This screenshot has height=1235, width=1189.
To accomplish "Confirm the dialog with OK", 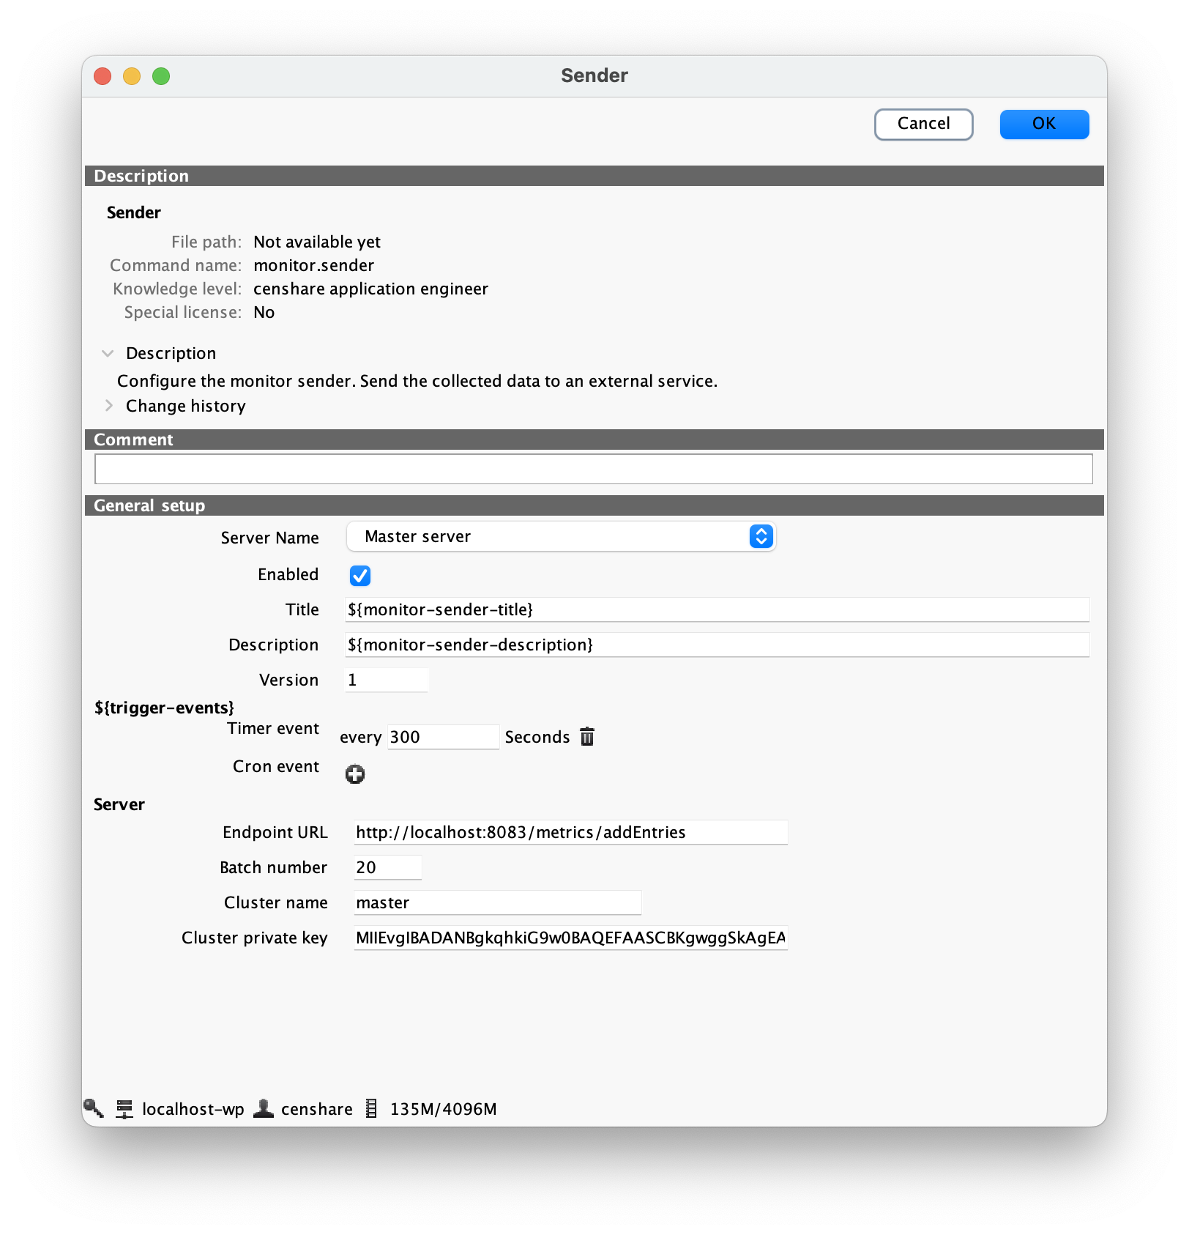I will pyautogui.click(x=1044, y=124).
